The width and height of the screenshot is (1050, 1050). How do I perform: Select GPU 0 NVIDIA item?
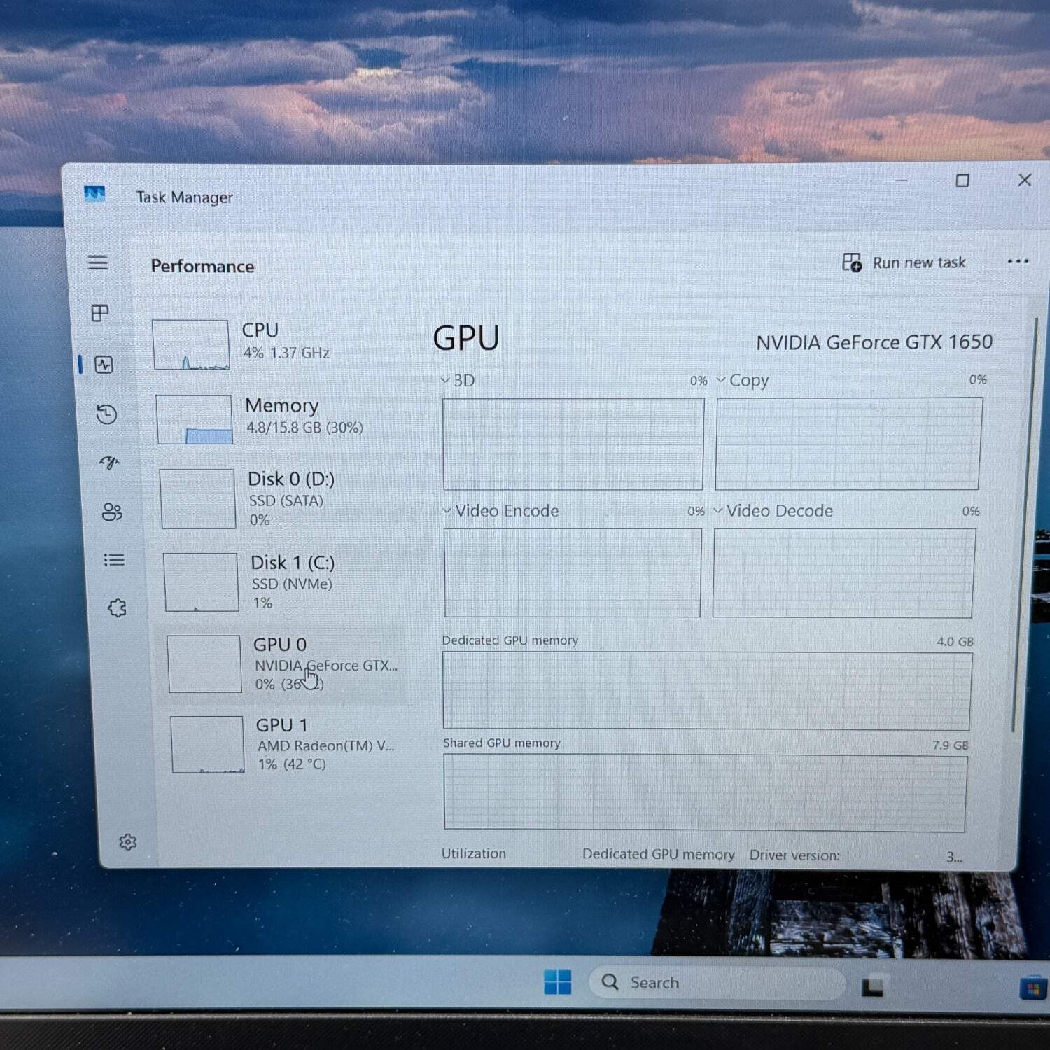284,664
